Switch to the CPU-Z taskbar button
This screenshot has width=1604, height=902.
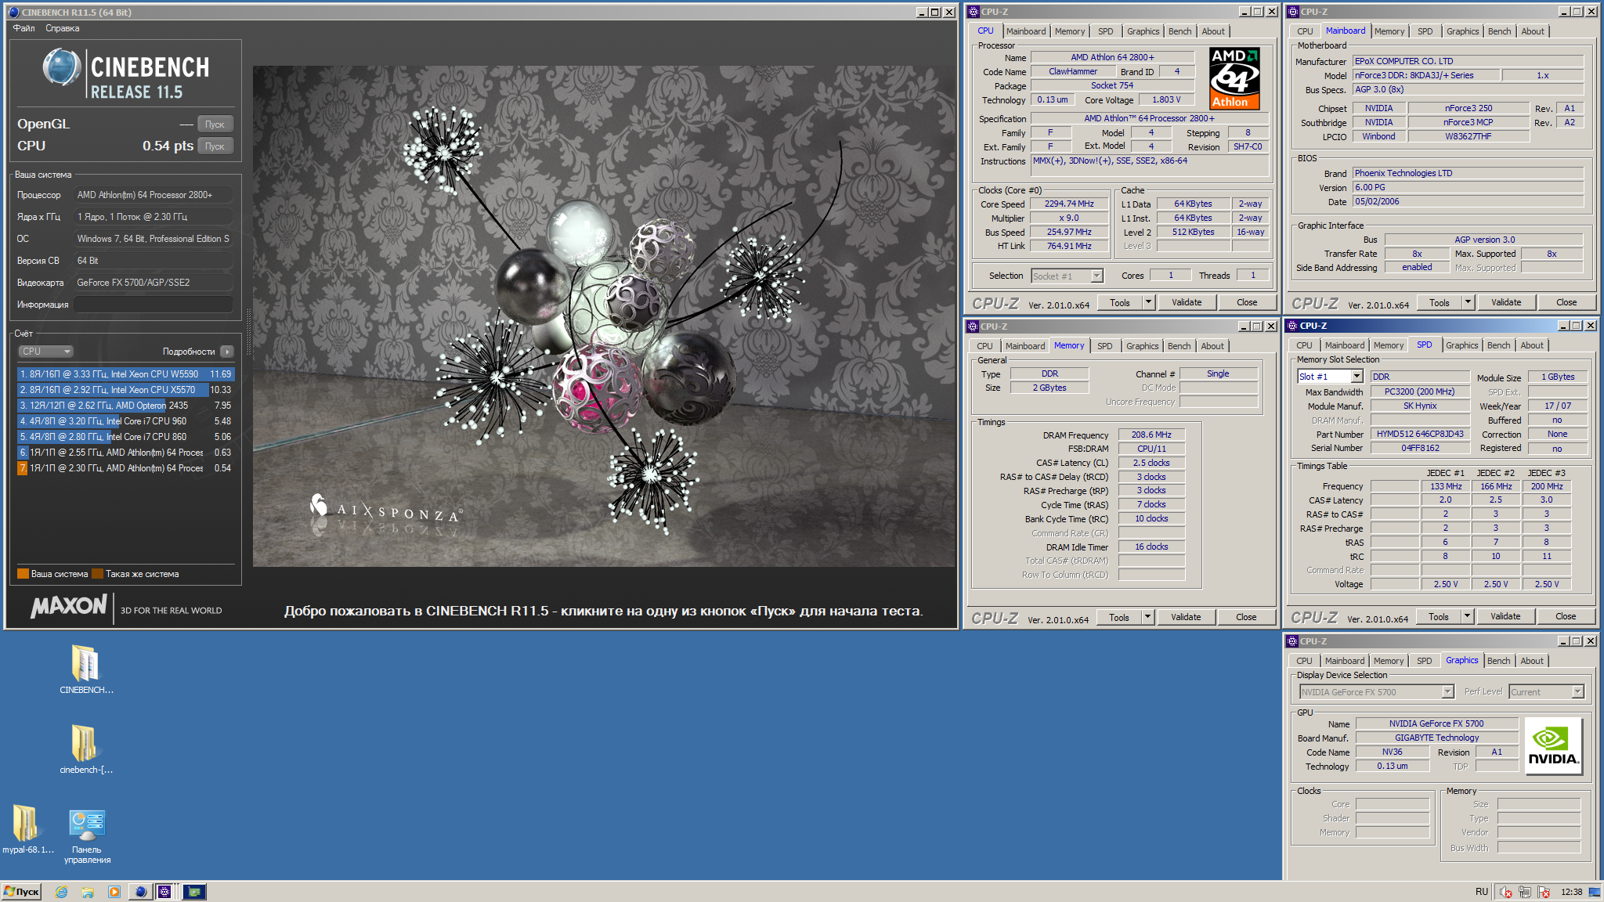click(x=165, y=891)
